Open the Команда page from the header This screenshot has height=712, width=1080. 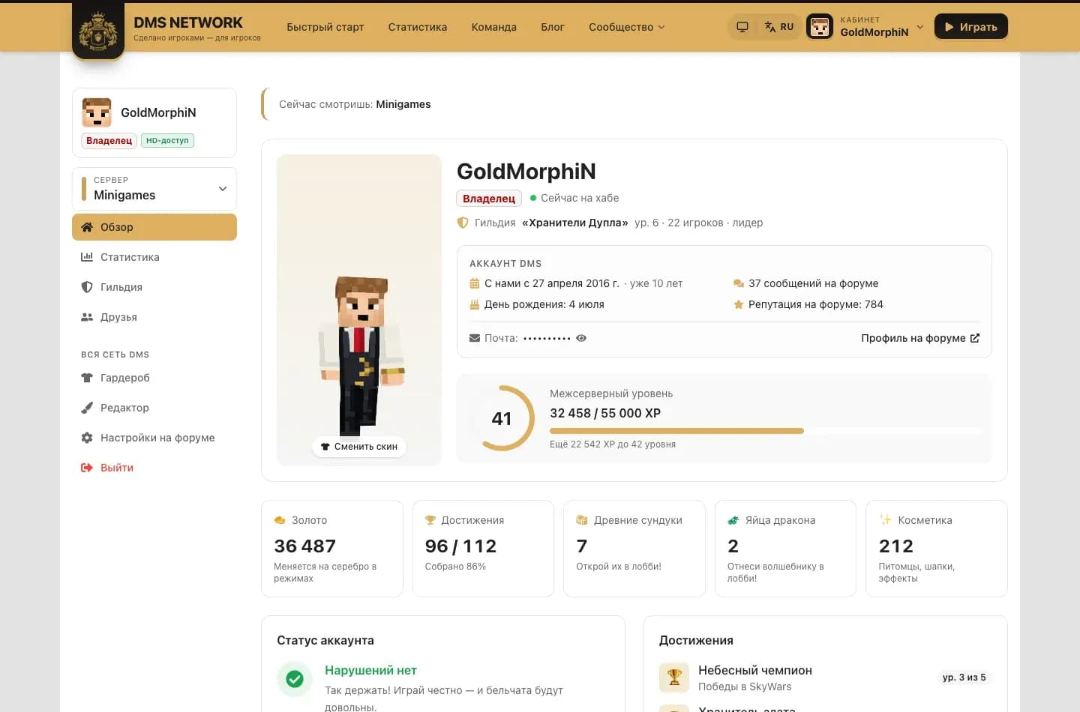(494, 27)
